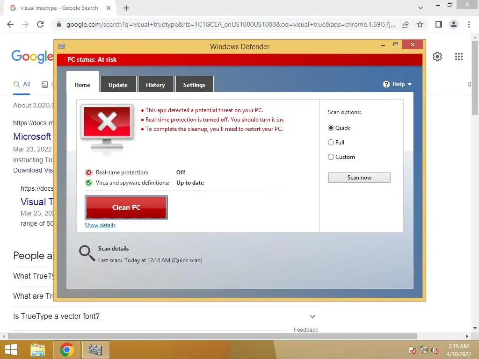
Task: Minimize the Windows Defender window
Action: [x=383, y=45]
